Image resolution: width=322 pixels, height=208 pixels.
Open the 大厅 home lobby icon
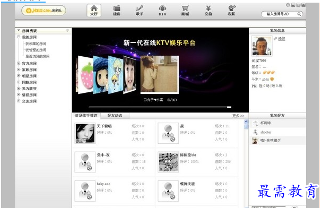[94, 11]
